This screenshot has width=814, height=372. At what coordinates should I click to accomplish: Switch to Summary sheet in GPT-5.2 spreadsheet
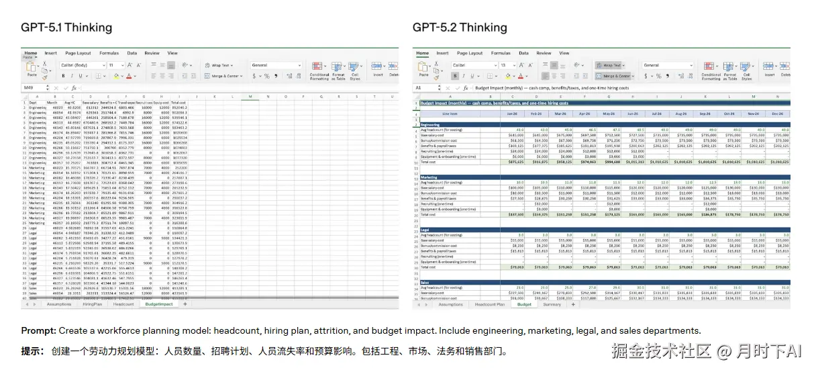point(552,304)
